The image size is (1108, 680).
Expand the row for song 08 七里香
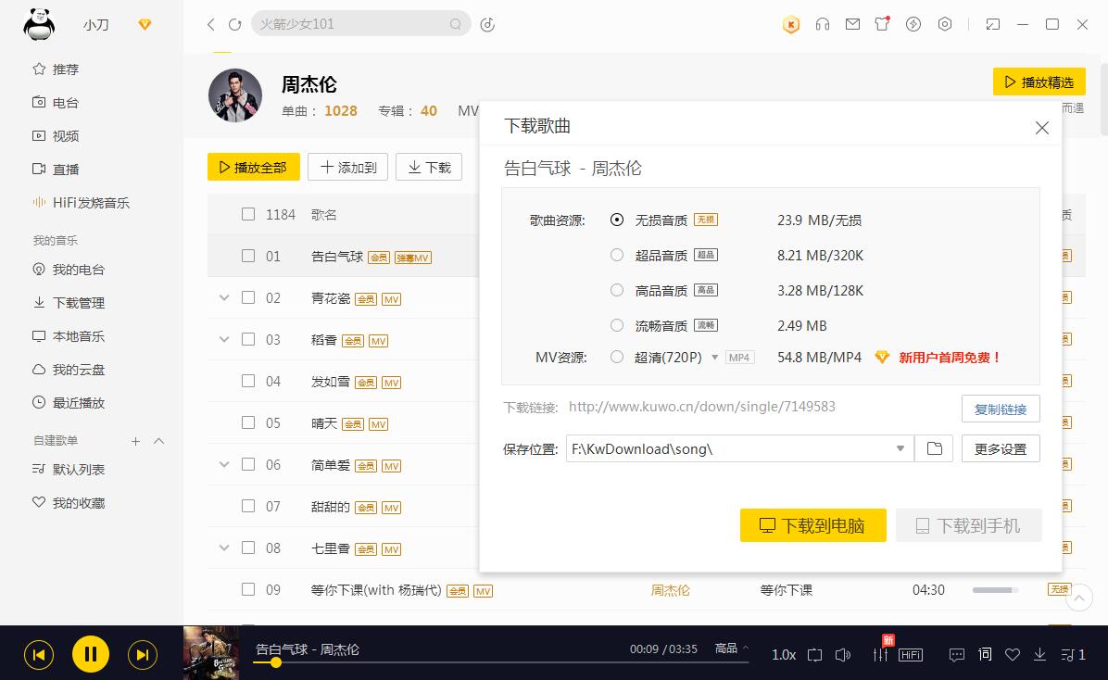point(224,548)
